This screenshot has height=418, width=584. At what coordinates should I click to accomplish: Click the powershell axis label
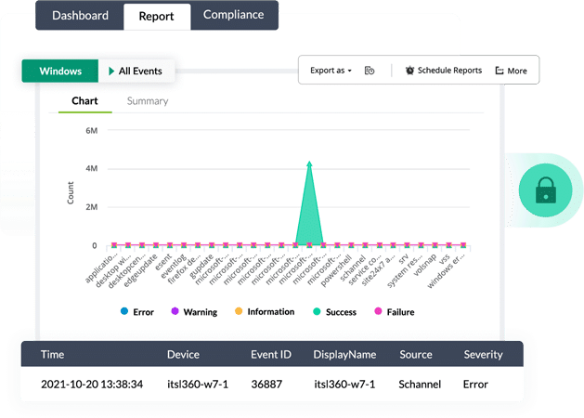tap(336, 271)
